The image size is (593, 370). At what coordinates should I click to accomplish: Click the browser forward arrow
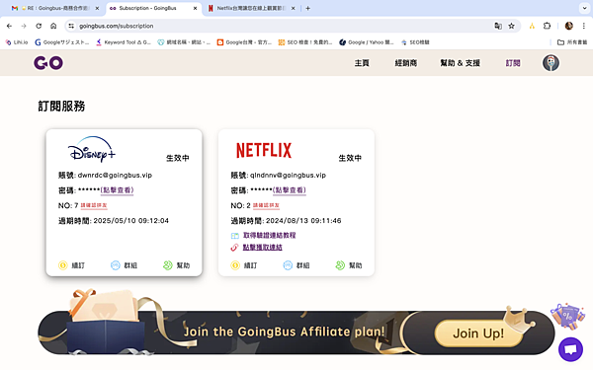[24, 26]
